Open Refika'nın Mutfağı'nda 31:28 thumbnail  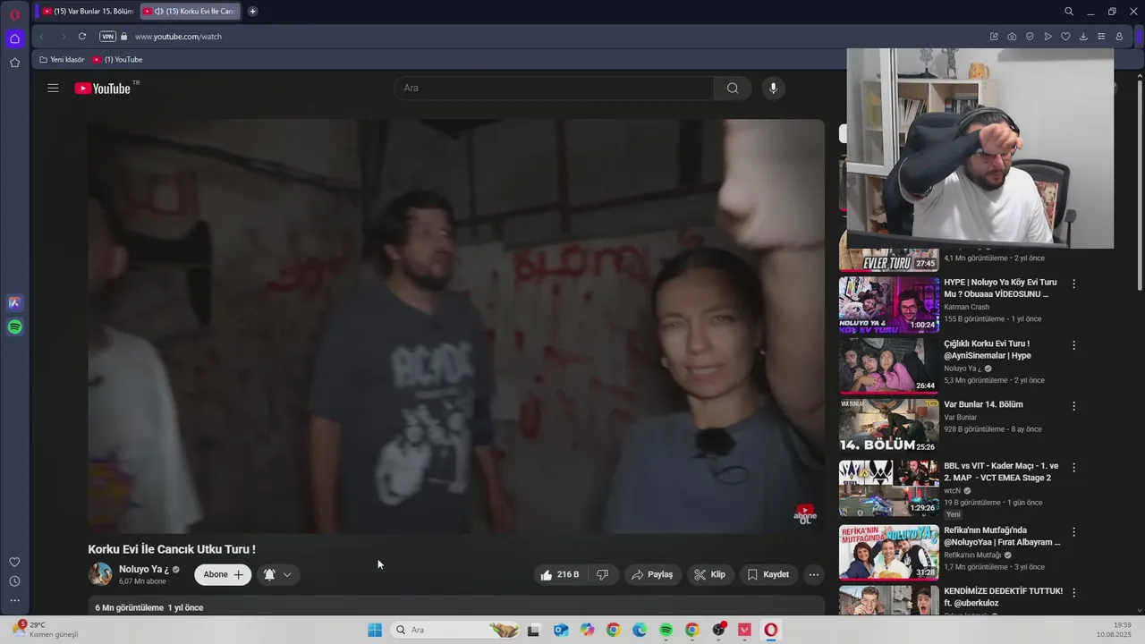pyautogui.click(x=888, y=552)
